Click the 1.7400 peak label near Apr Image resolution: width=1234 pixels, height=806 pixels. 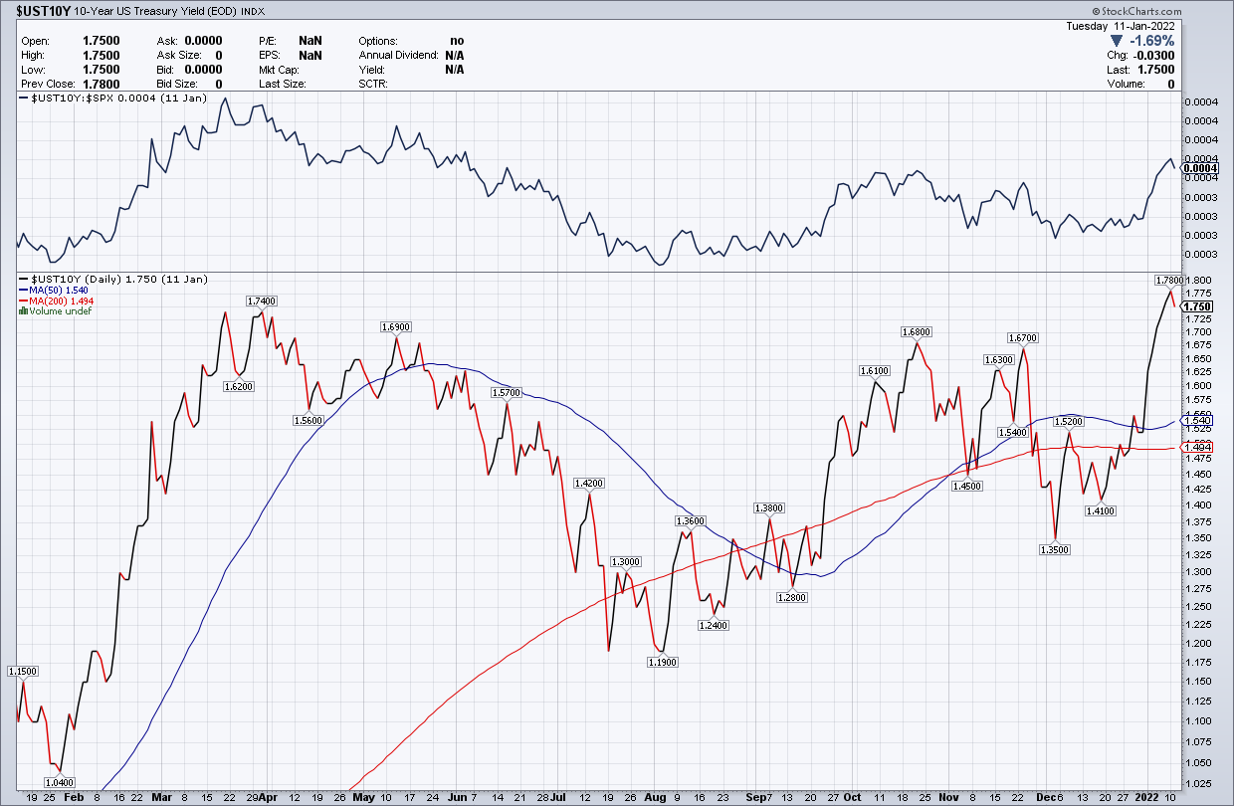[262, 301]
